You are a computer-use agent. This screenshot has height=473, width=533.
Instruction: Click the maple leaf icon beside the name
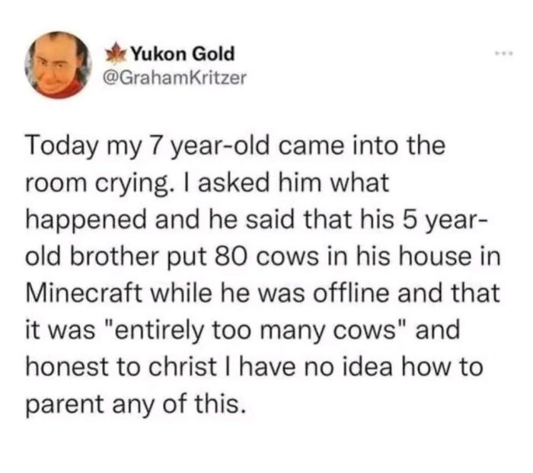pyautogui.click(x=116, y=55)
